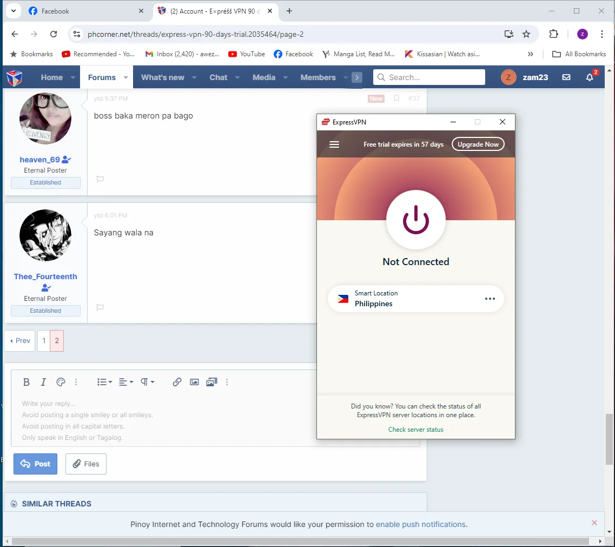Click the Chrome address bar URL
Screen dimensions: 615x547
(195, 34)
